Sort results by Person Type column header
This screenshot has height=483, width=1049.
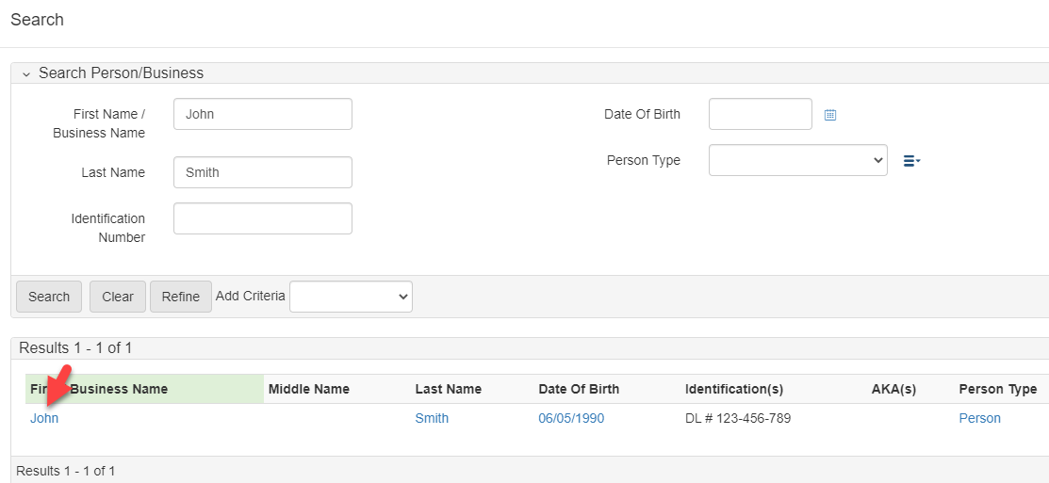tap(997, 389)
